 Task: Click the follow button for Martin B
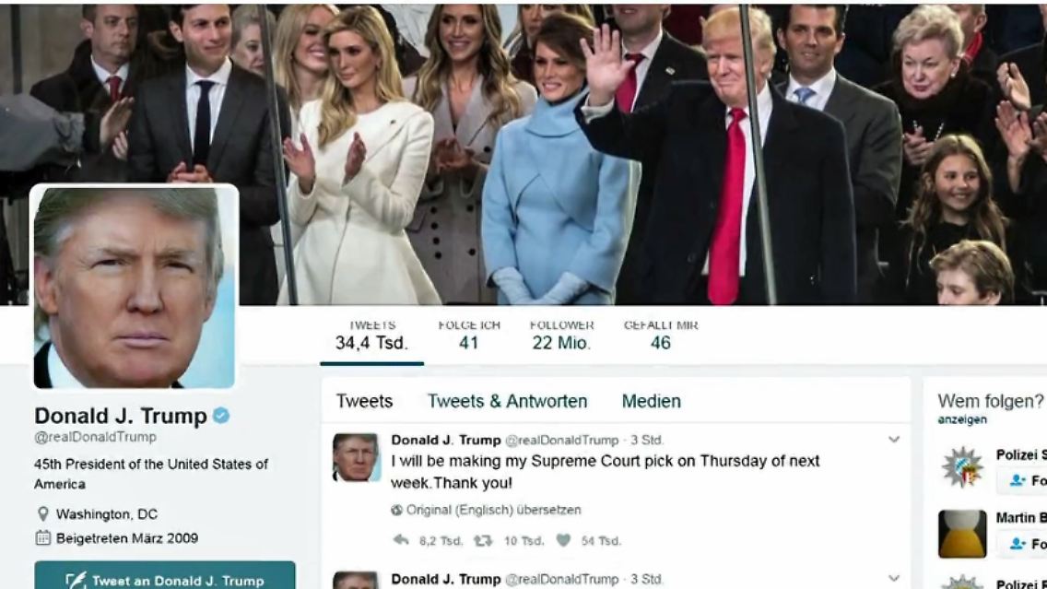1021,544
